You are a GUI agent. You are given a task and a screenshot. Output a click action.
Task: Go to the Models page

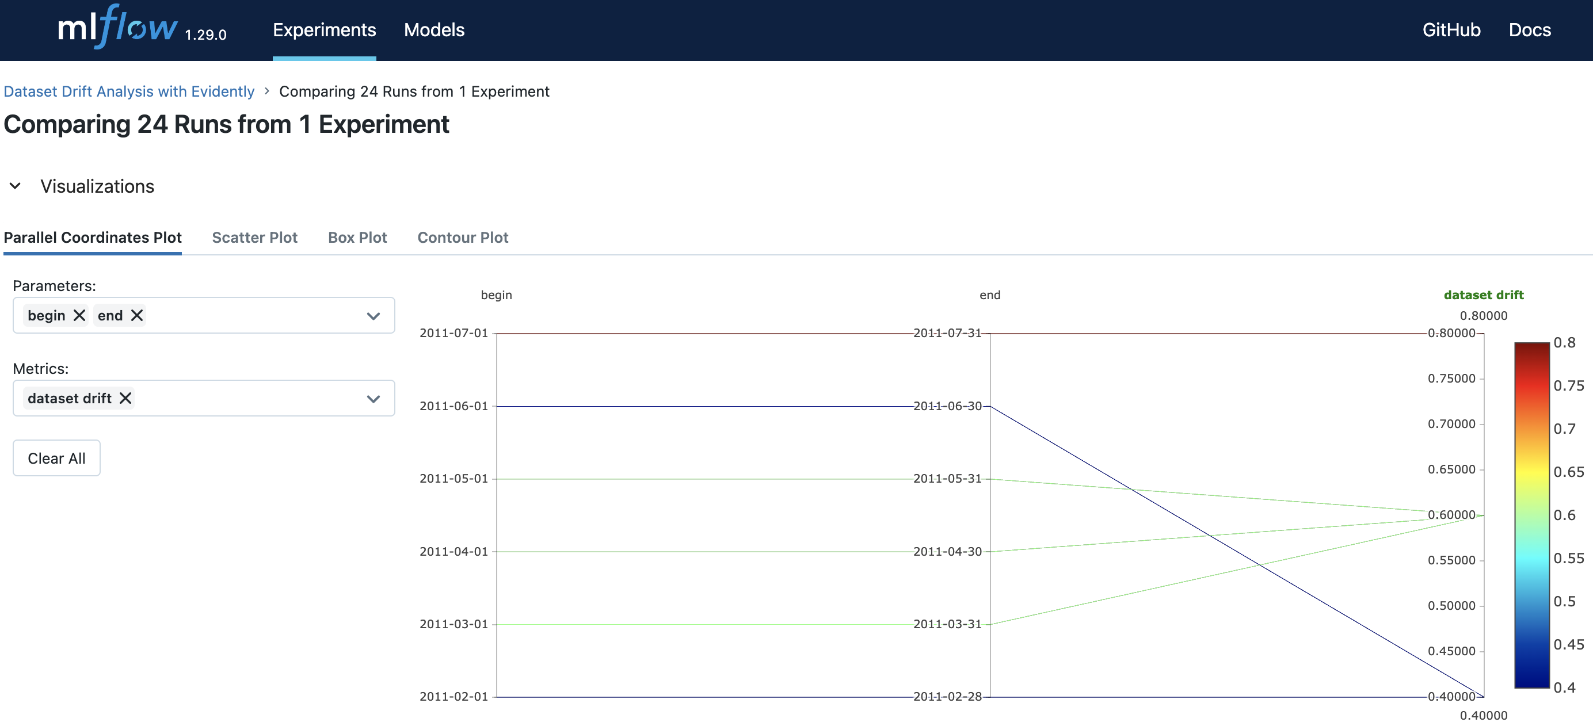pyautogui.click(x=433, y=30)
